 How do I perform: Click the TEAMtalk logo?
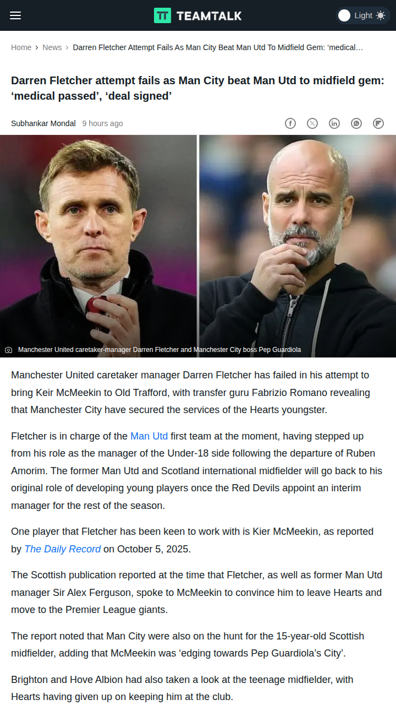(198, 15)
